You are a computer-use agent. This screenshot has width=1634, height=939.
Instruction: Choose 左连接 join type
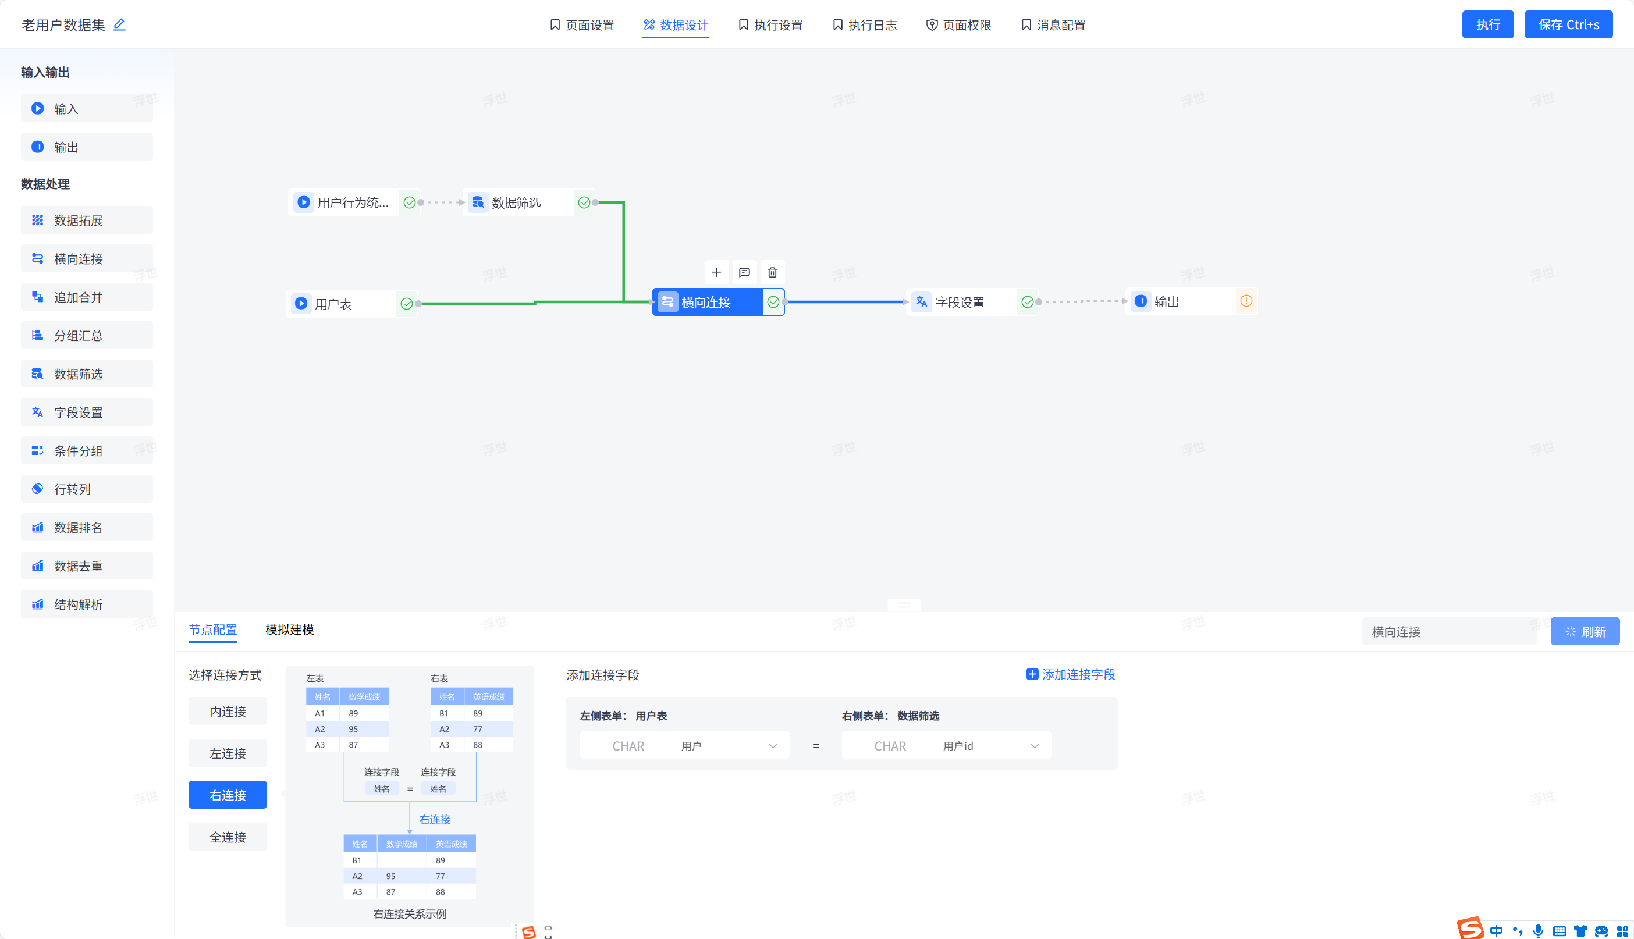coord(227,753)
